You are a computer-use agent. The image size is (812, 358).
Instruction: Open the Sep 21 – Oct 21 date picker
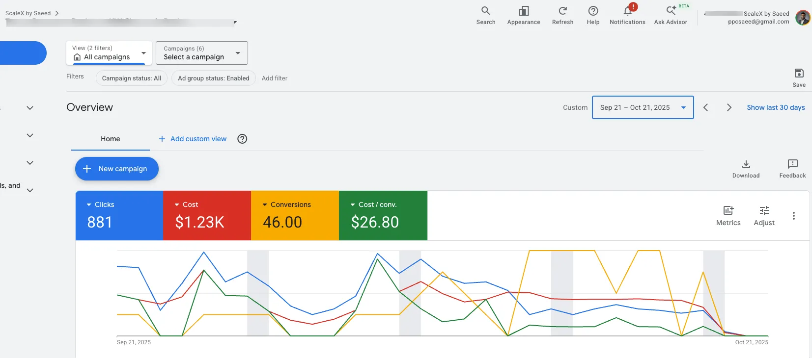coord(643,107)
